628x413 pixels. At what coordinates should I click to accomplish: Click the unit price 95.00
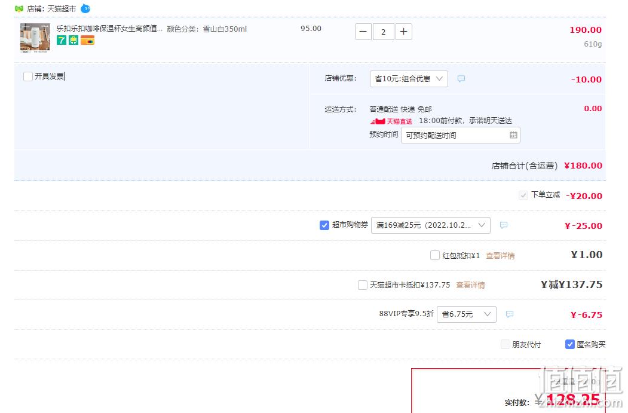(311, 29)
